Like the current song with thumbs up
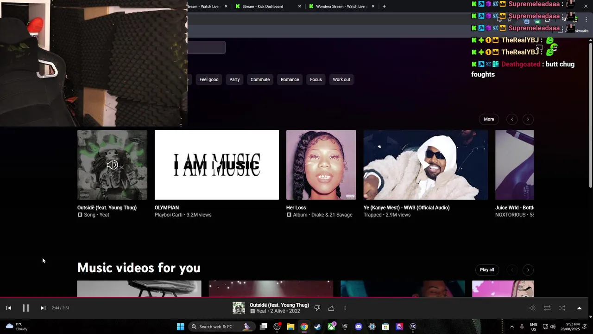Screen dimensions: 593x334 [x=331, y=308]
